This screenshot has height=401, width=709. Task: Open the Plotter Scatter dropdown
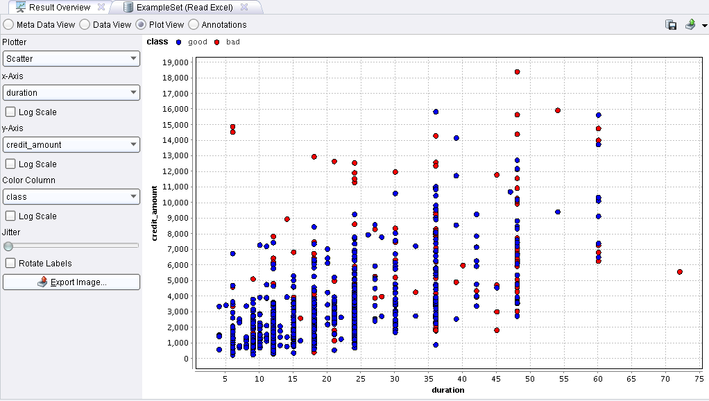[x=71, y=59]
